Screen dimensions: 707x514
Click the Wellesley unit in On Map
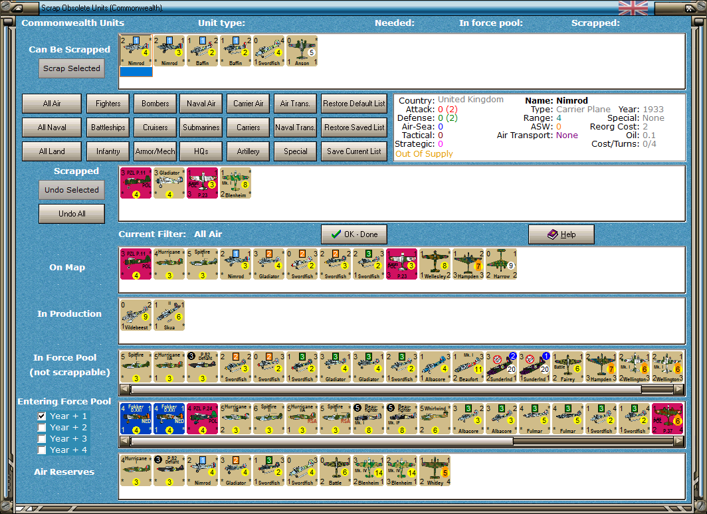pos(435,264)
